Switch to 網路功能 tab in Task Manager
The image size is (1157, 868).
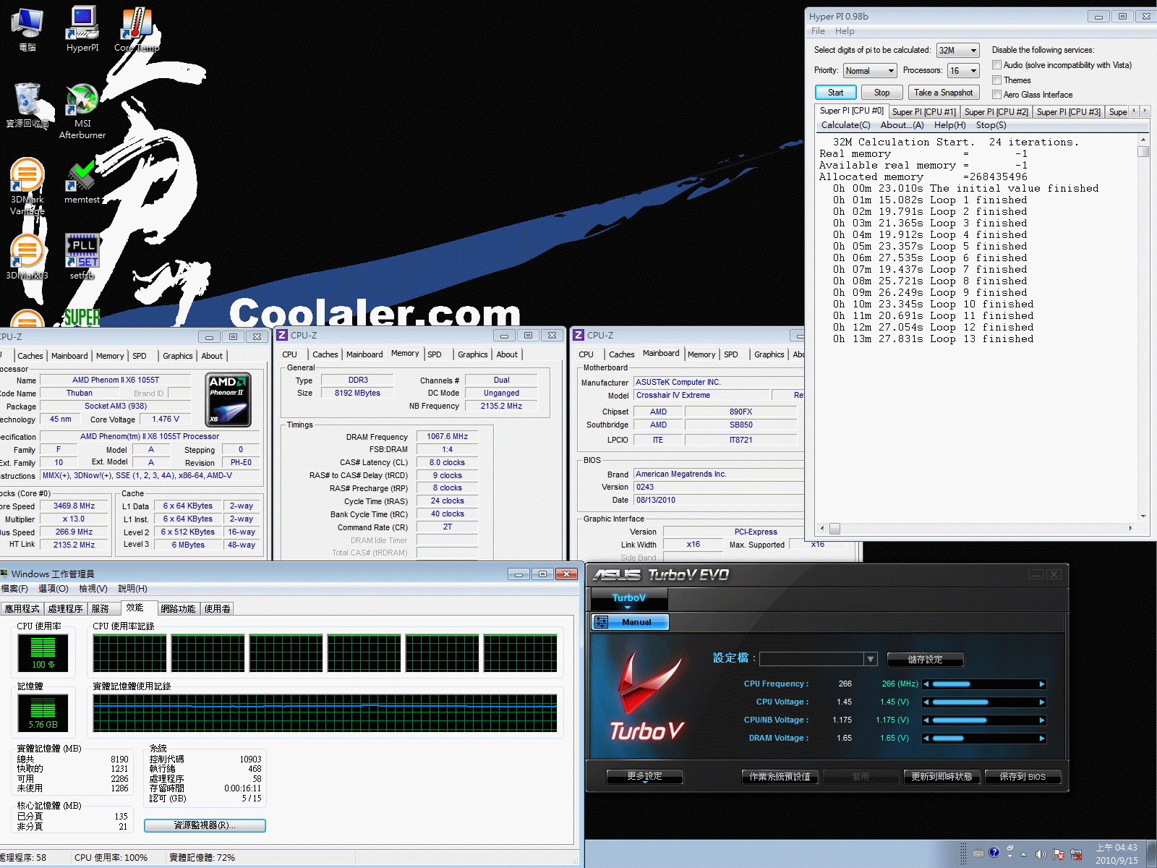click(178, 609)
